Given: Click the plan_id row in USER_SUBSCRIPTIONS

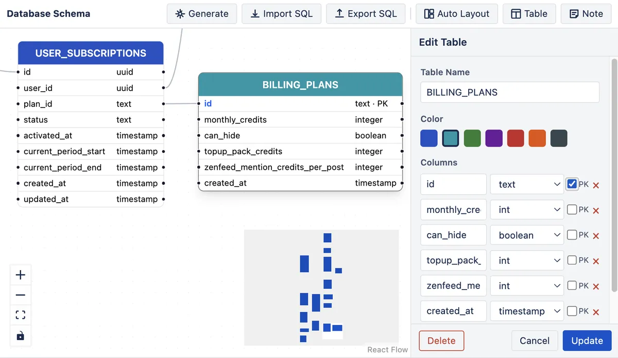Looking at the screenshot, I should (x=91, y=104).
